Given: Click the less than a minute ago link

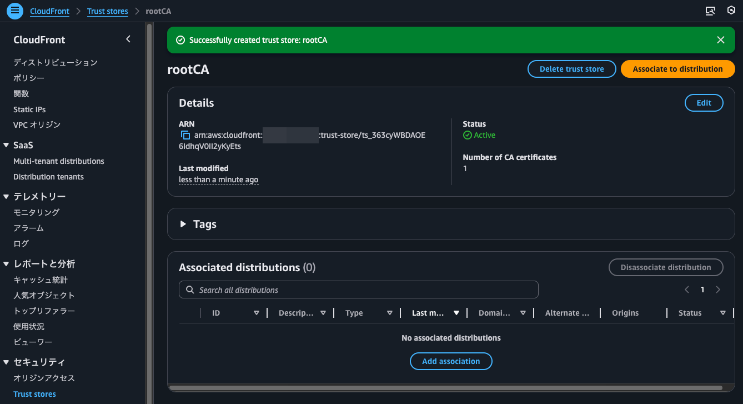Looking at the screenshot, I should [x=218, y=179].
